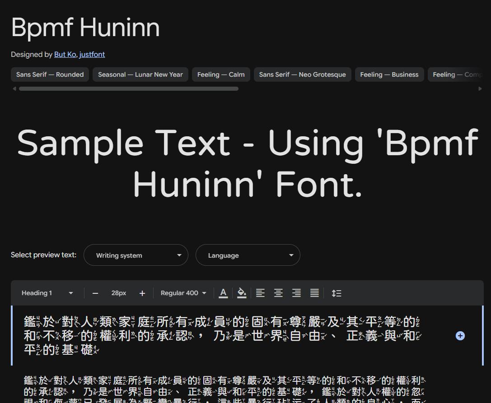Align text left
Image resolution: width=491 pixels, height=403 pixels.
click(x=260, y=293)
